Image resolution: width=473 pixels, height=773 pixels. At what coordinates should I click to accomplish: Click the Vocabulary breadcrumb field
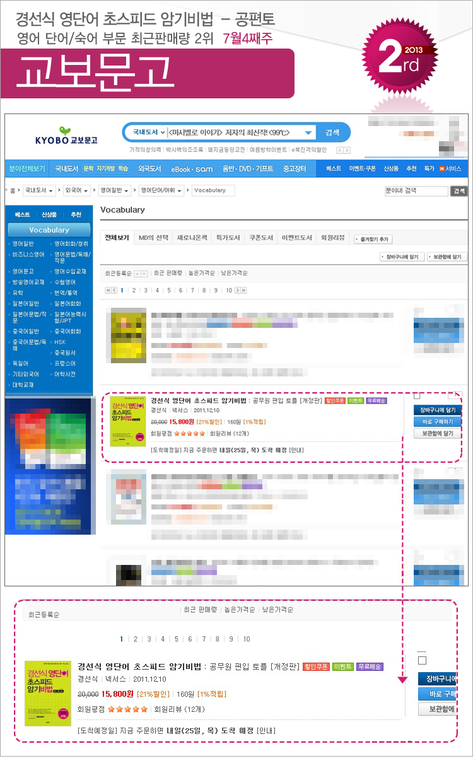213,190
